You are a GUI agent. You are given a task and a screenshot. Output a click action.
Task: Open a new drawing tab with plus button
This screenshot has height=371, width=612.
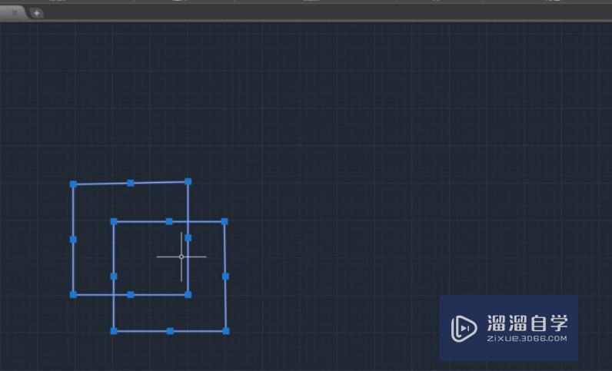(36, 13)
